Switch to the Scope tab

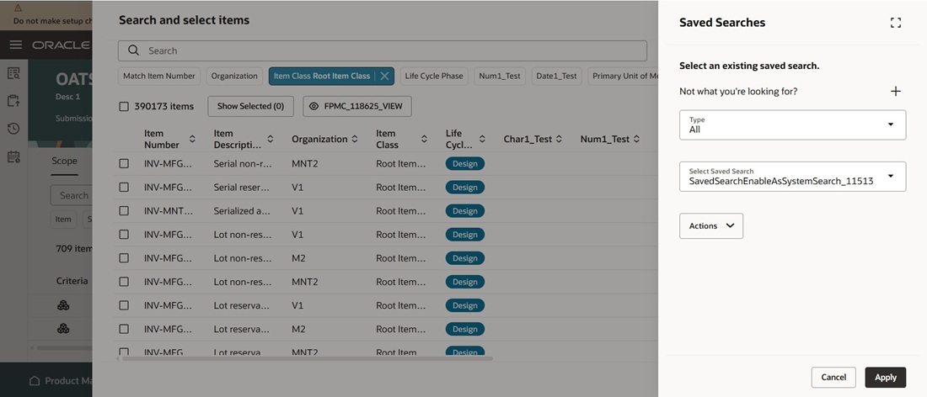tap(64, 161)
